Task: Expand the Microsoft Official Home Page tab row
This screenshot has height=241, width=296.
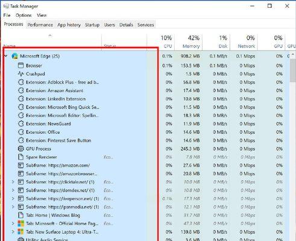Action: tap(13, 224)
